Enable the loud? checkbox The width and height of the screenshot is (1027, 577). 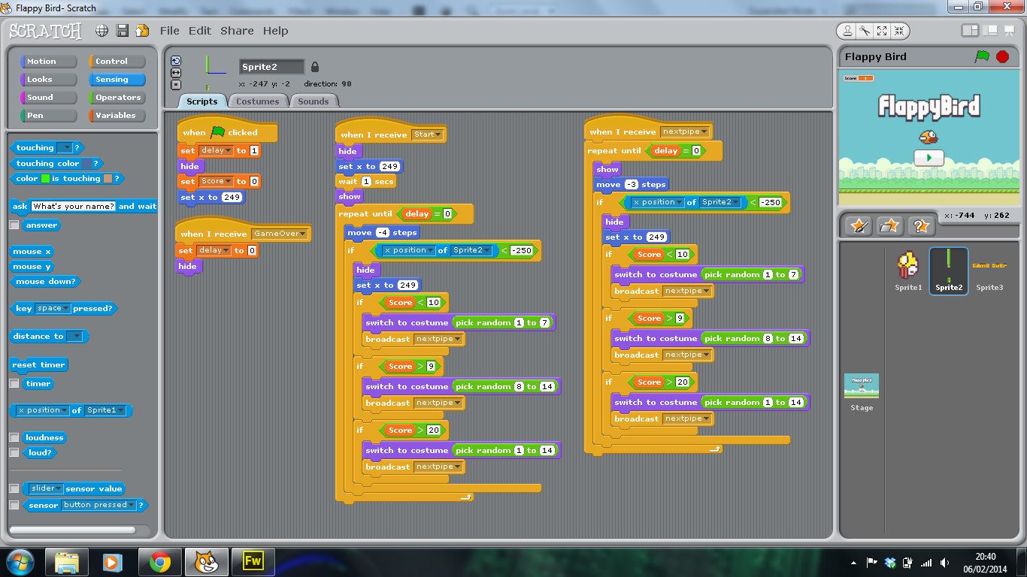pyautogui.click(x=14, y=452)
